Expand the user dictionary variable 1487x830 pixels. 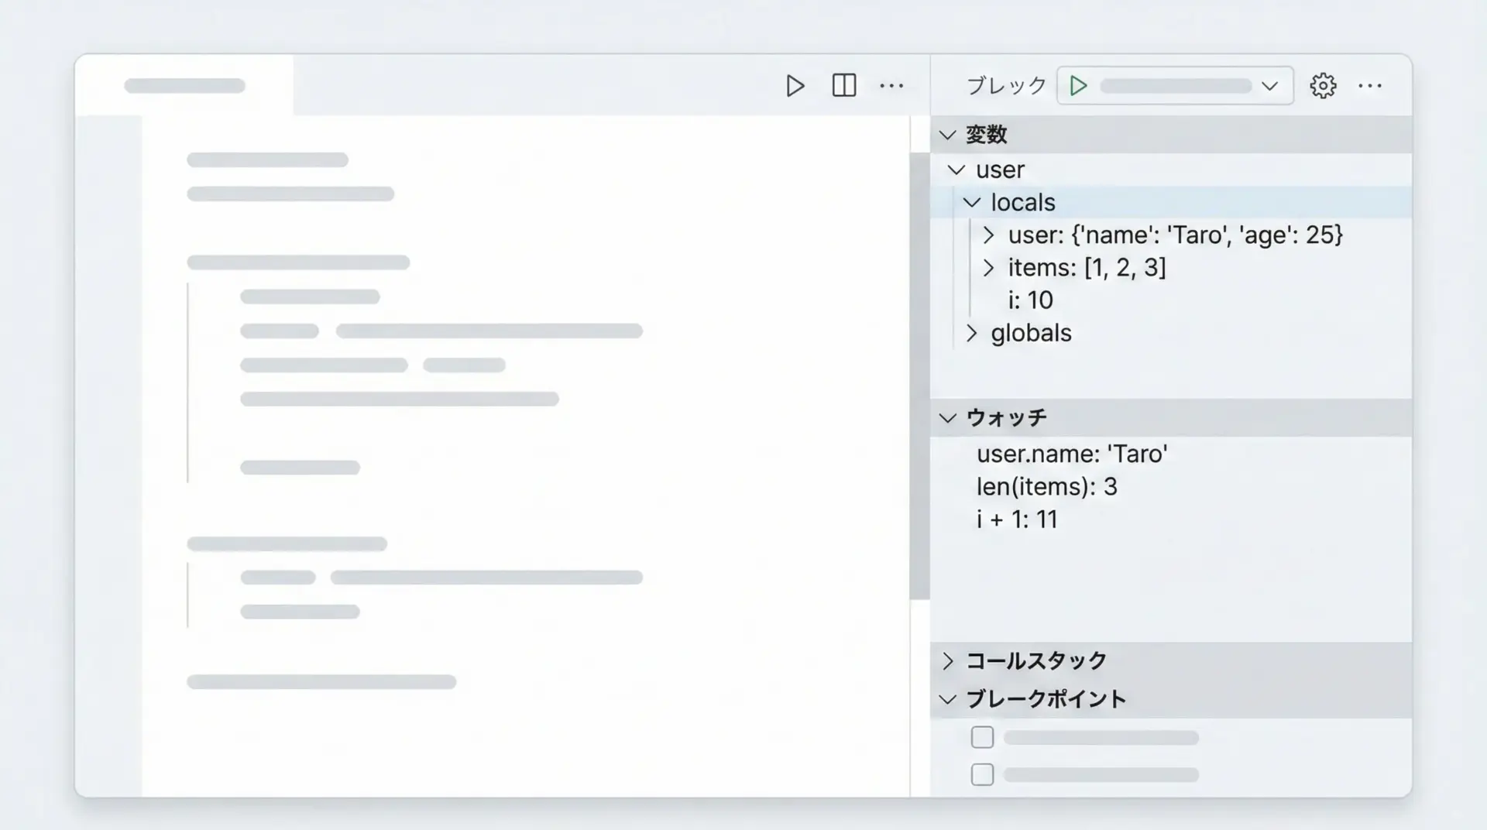point(988,235)
